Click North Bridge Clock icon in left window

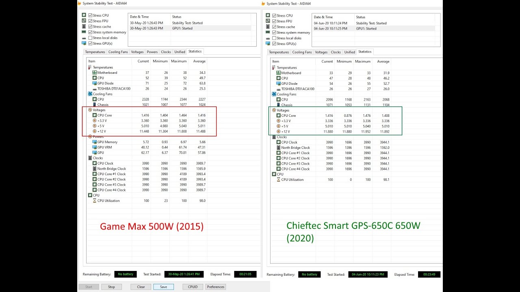click(x=95, y=169)
